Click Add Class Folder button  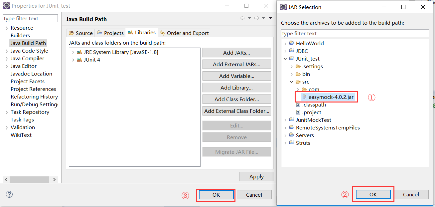tap(237, 99)
